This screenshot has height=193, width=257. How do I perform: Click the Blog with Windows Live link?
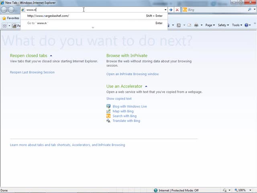pyautogui.click(x=130, y=106)
